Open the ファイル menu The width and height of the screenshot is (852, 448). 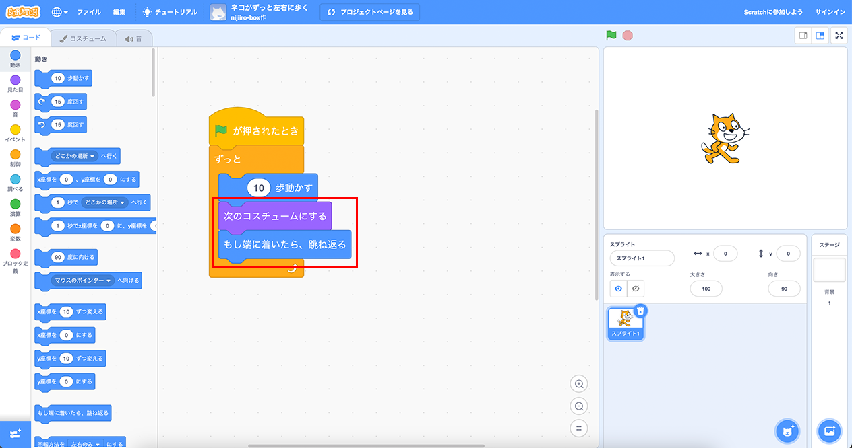(89, 12)
